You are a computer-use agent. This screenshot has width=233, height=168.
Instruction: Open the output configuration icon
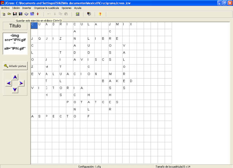click(x=89, y=14)
